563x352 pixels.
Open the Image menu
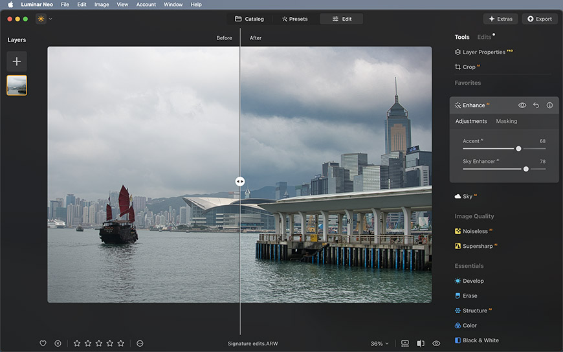(102, 5)
